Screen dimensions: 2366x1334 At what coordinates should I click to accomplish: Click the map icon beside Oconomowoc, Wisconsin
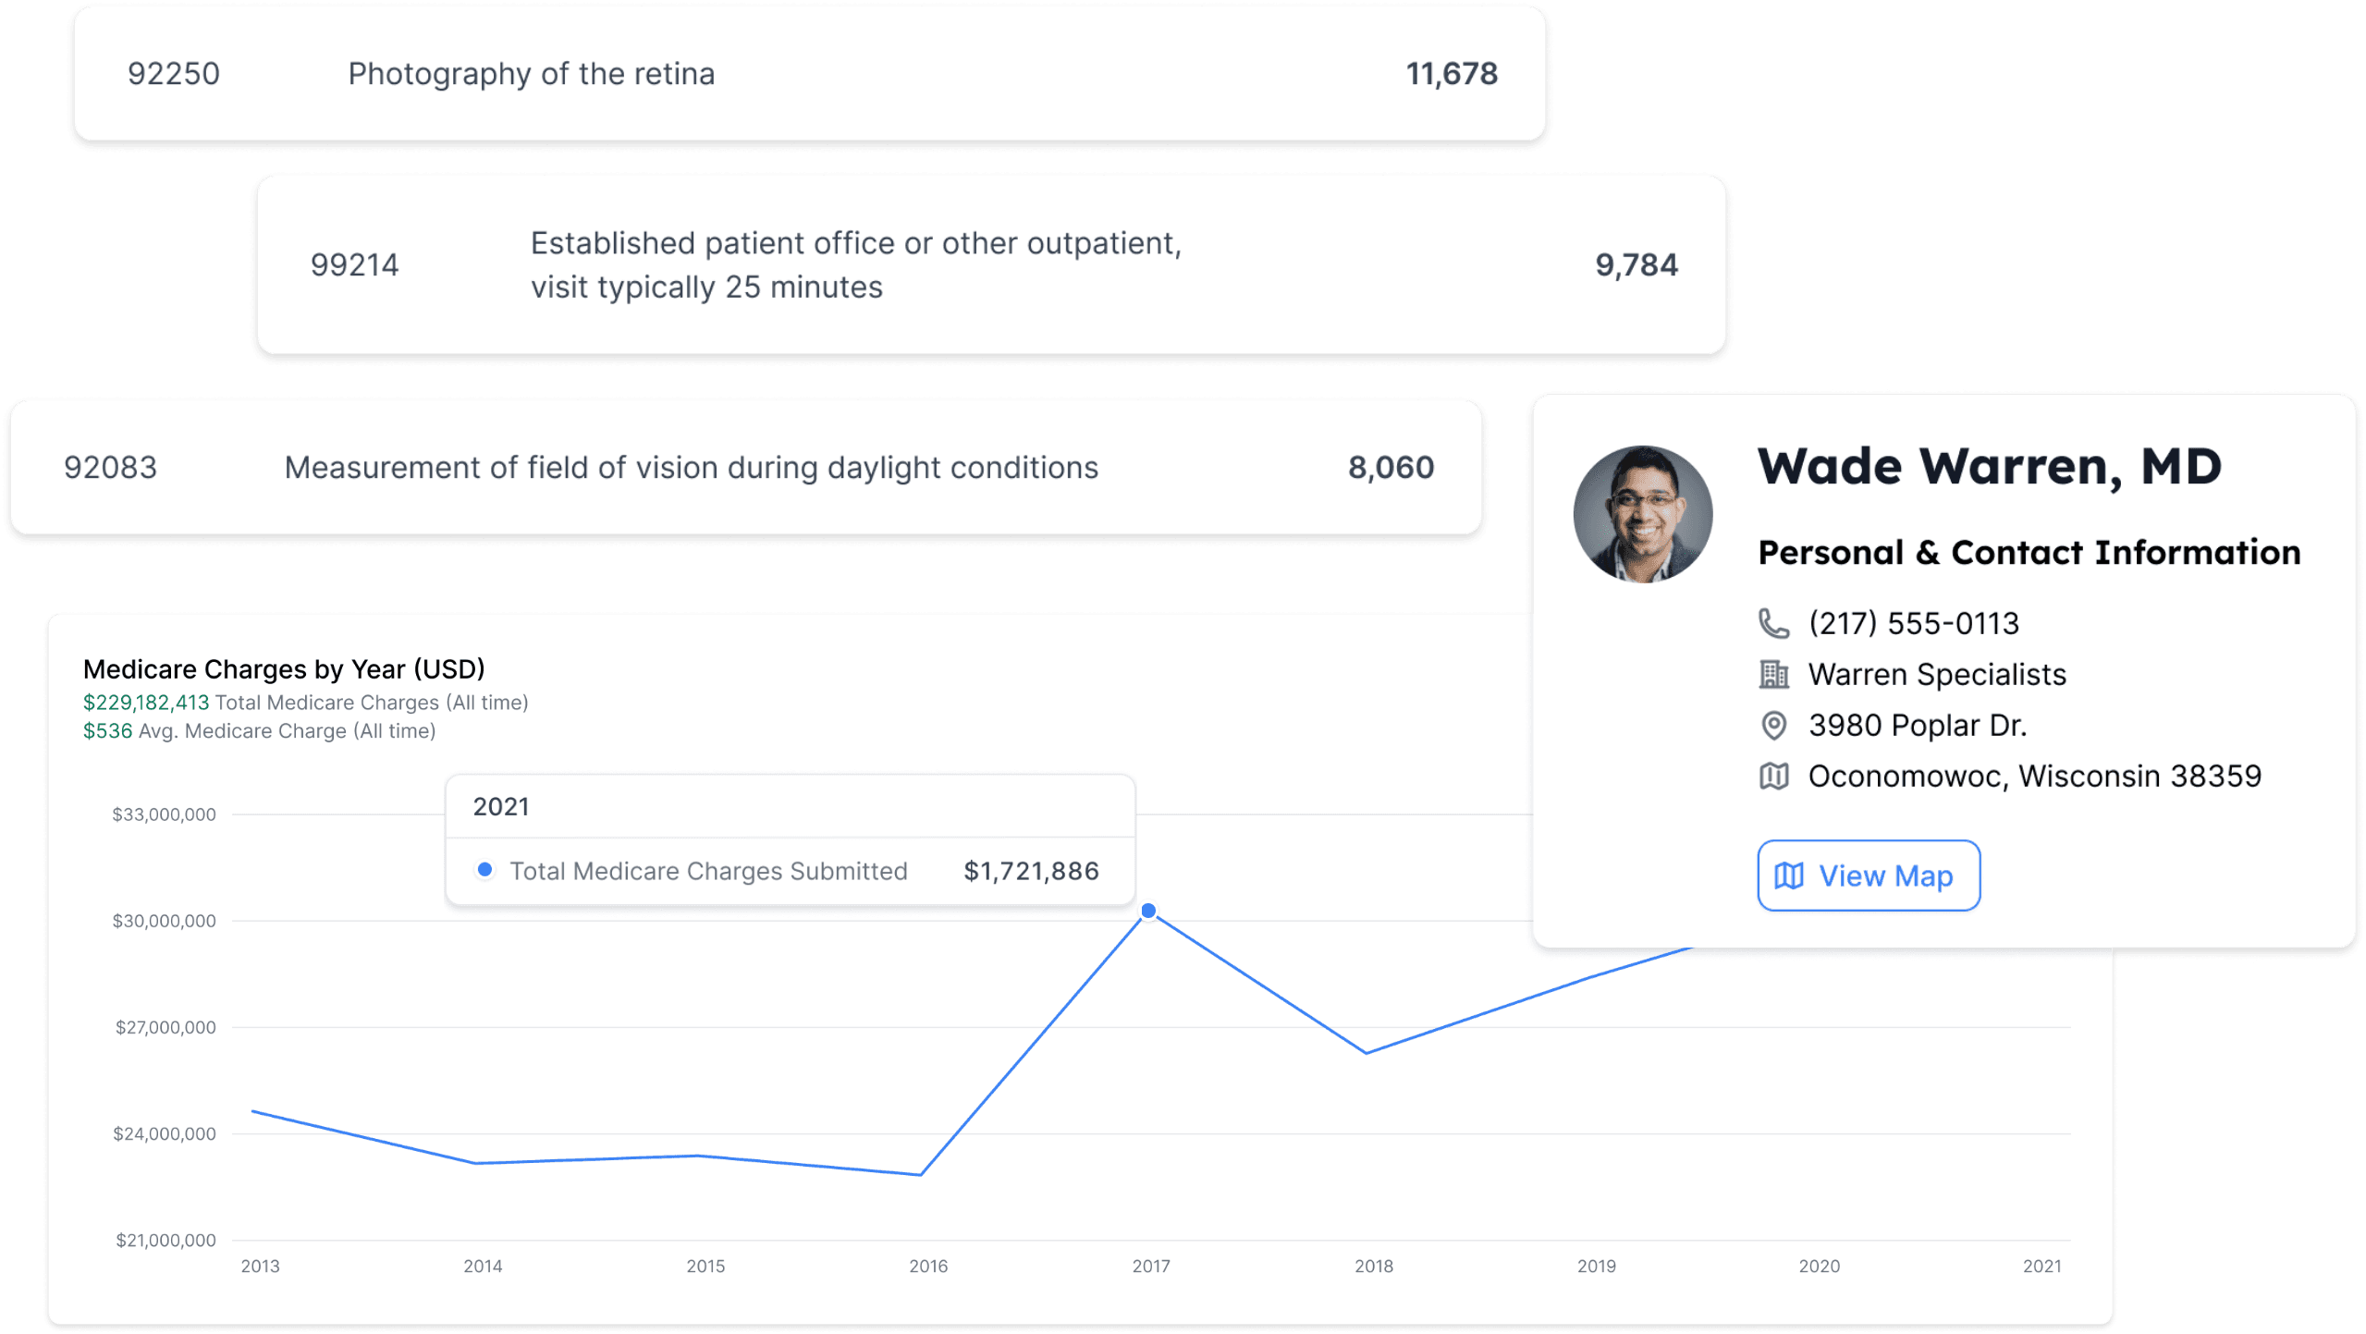tap(1772, 777)
